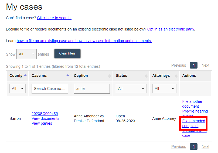Open the Status filter dropdown
The image size is (218, 153).
coord(131,89)
